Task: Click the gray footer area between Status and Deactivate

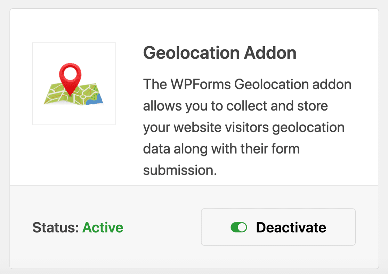Action: coord(162,227)
